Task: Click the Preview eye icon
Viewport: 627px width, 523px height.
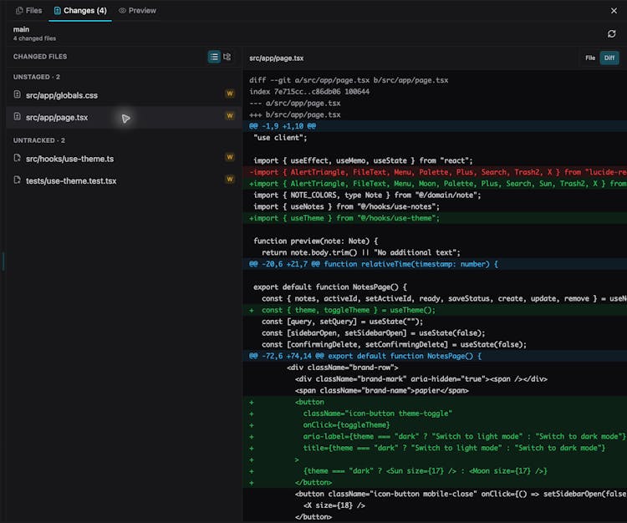Action: [x=122, y=11]
